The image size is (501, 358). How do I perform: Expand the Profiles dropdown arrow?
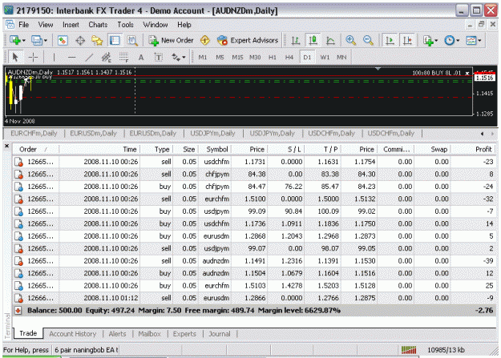[46, 41]
